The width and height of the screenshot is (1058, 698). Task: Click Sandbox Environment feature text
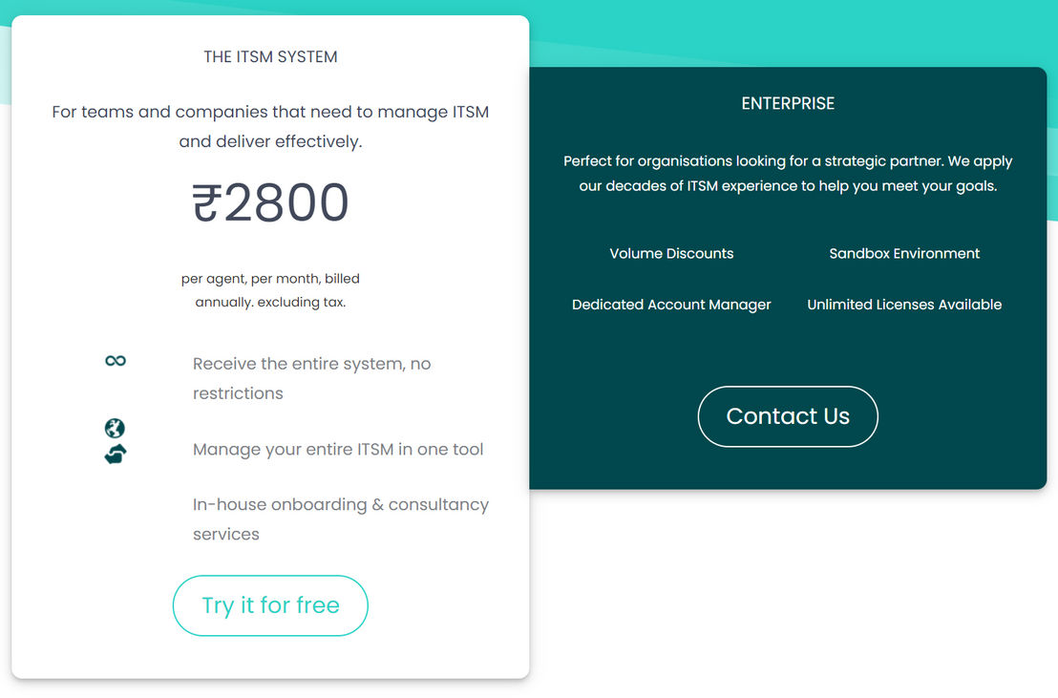click(x=904, y=253)
